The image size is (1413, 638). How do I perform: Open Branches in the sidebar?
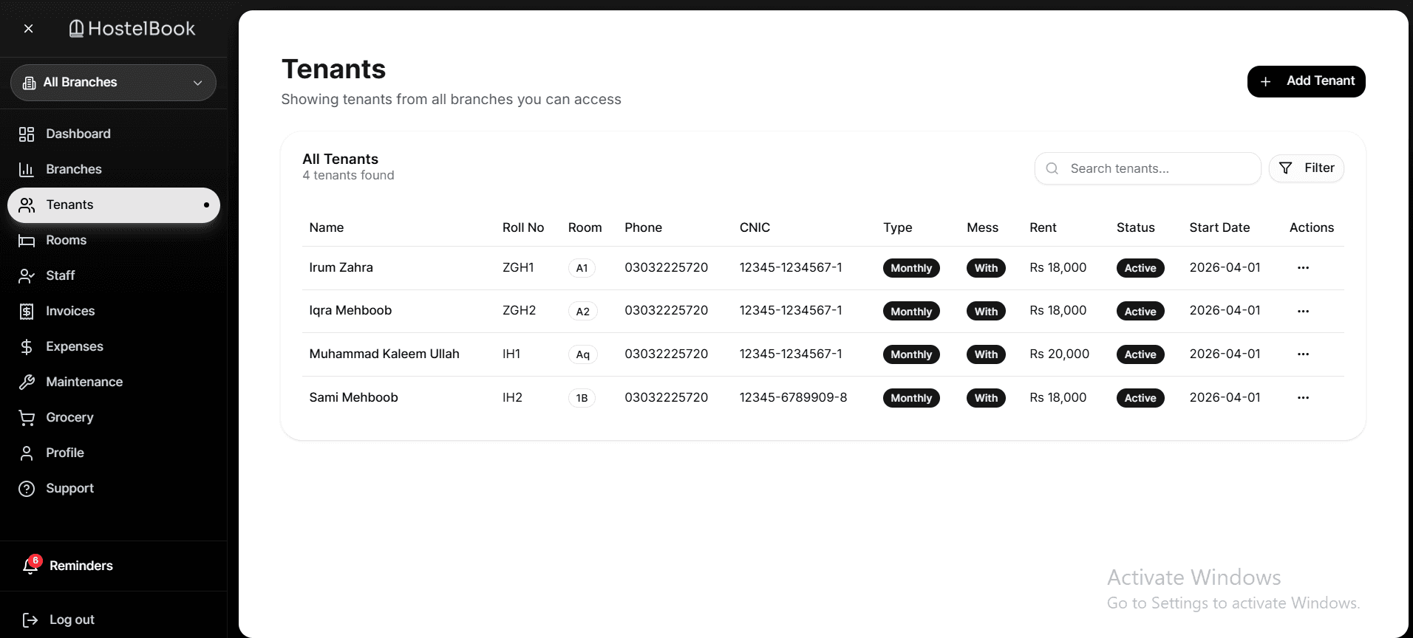(x=113, y=169)
